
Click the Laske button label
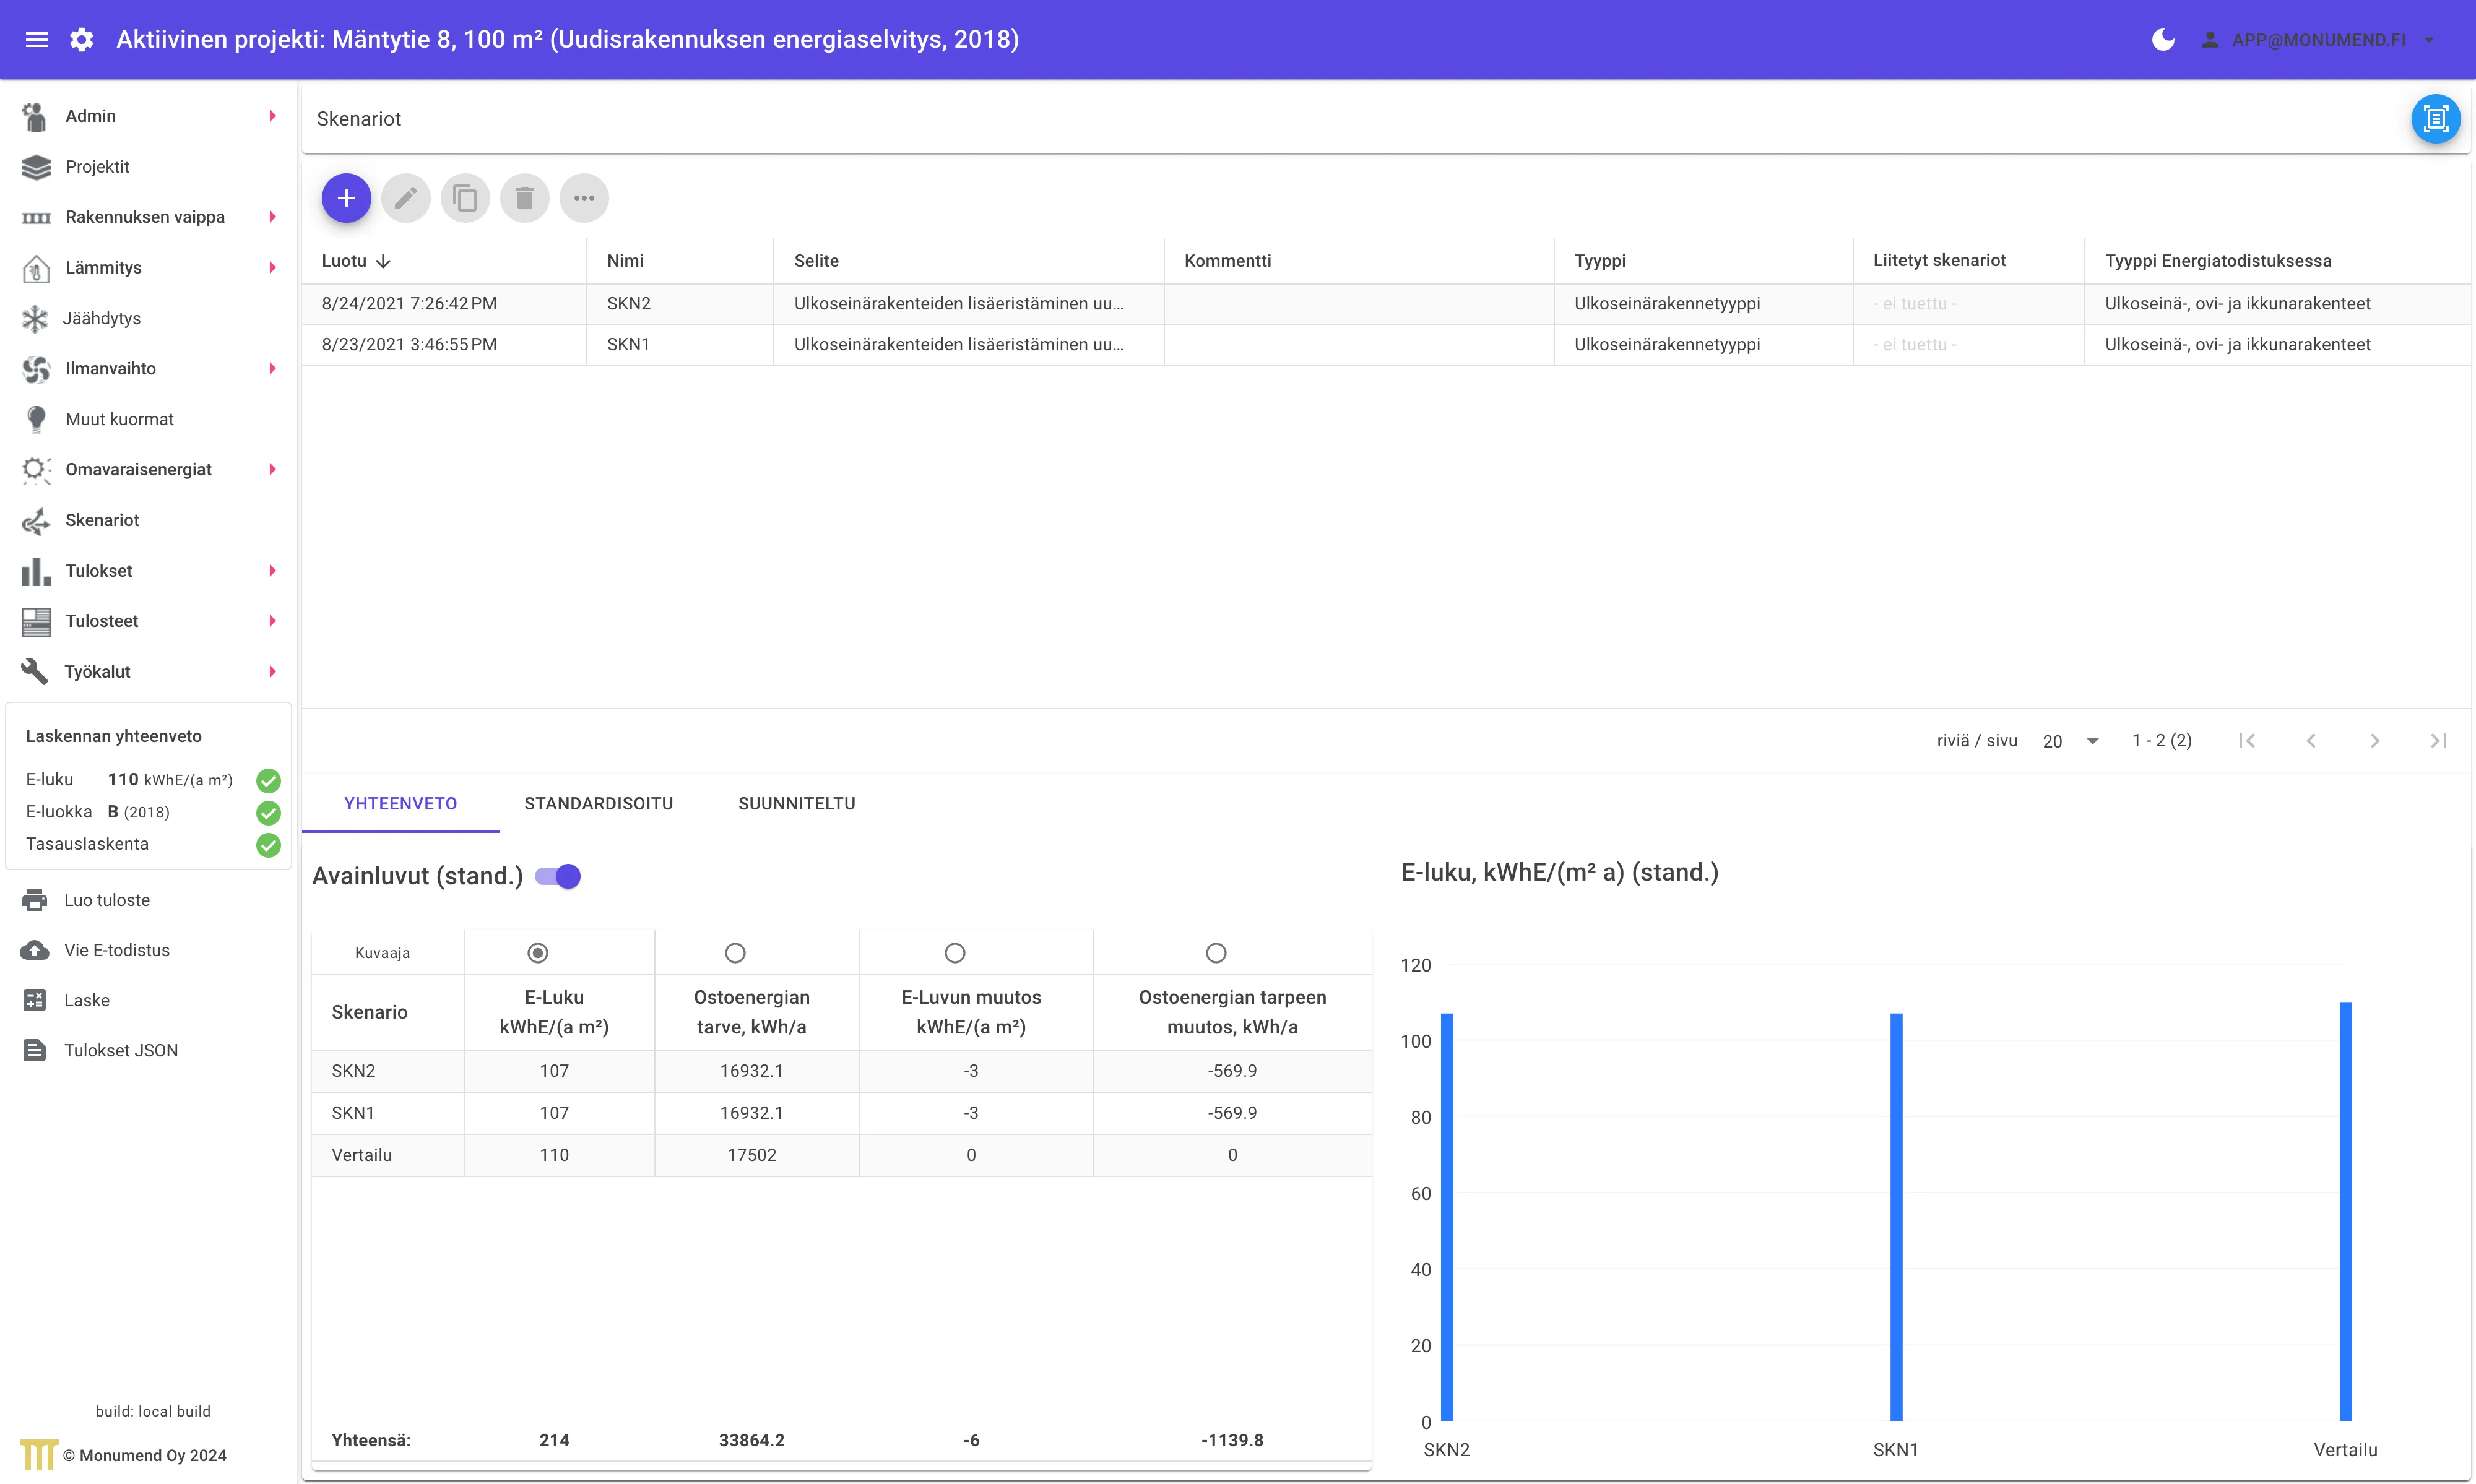87,1000
